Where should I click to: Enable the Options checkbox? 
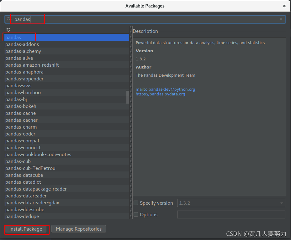[136, 214]
